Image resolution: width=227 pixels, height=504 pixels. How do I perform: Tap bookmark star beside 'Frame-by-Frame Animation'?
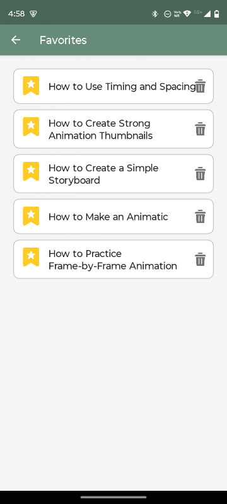tap(31, 257)
